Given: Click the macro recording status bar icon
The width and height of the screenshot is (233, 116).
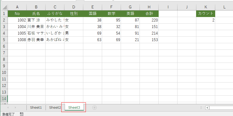Looking at the screenshot, I should tap(21, 114).
